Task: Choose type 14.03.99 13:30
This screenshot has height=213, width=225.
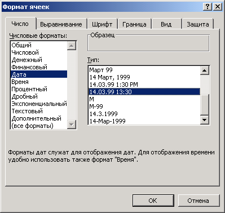Action: [144, 92]
